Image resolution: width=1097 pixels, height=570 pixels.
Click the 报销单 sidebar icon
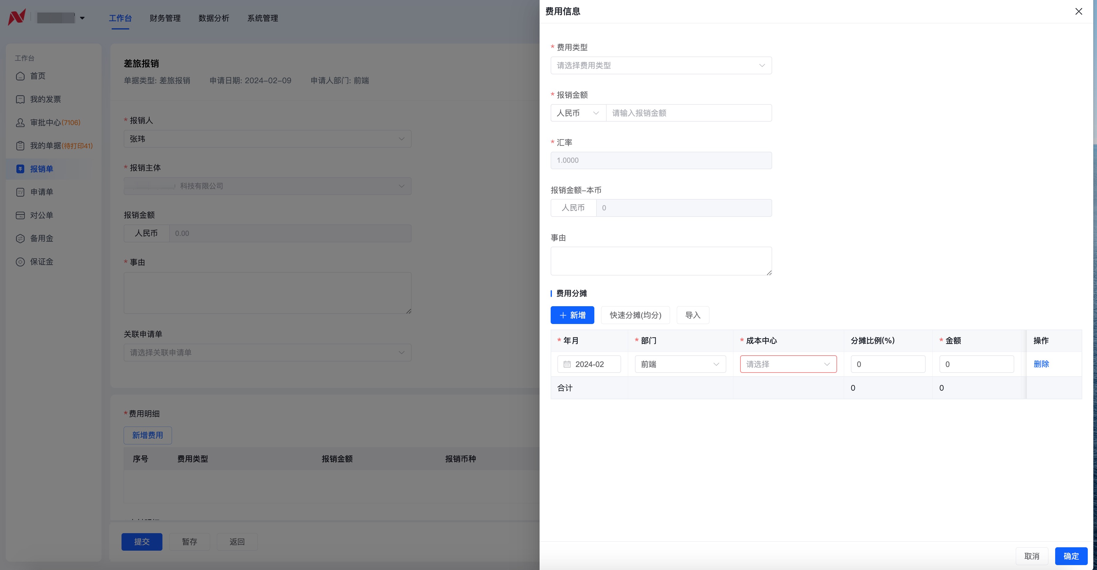click(x=20, y=169)
